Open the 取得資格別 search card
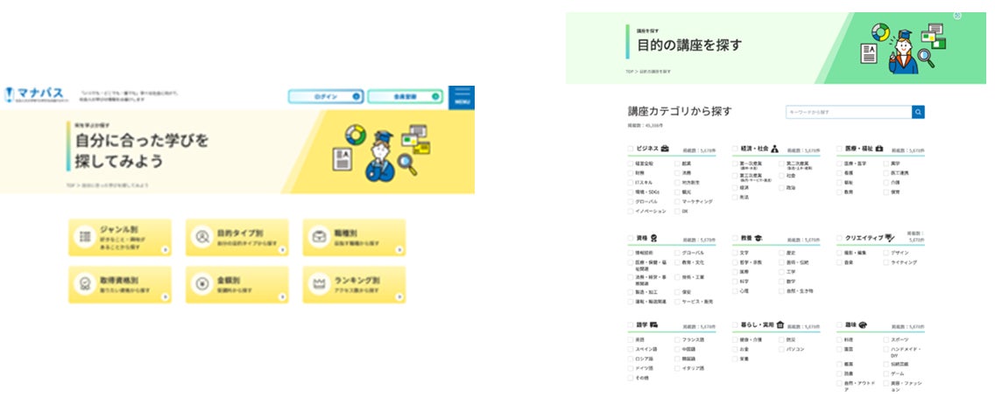The image size is (995, 404). (120, 284)
